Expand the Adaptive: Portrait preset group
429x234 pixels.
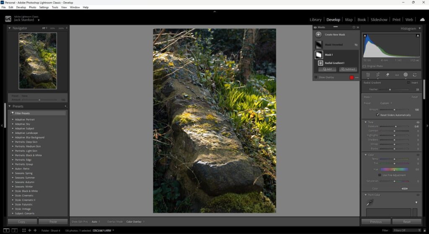pos(13,120)
